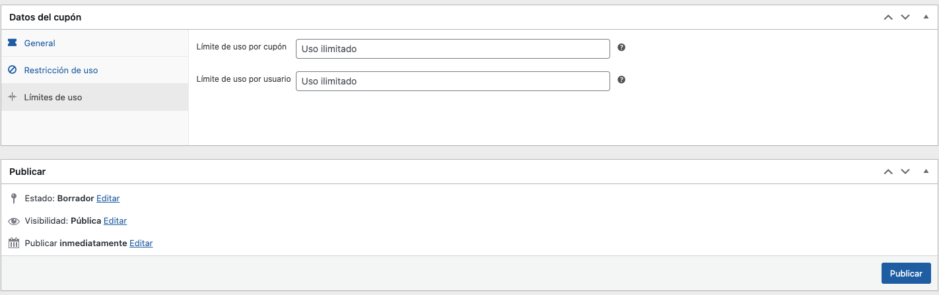Click help icon for Límite de uso por usuario
This screenshot has height=295, width=939.
621,80
